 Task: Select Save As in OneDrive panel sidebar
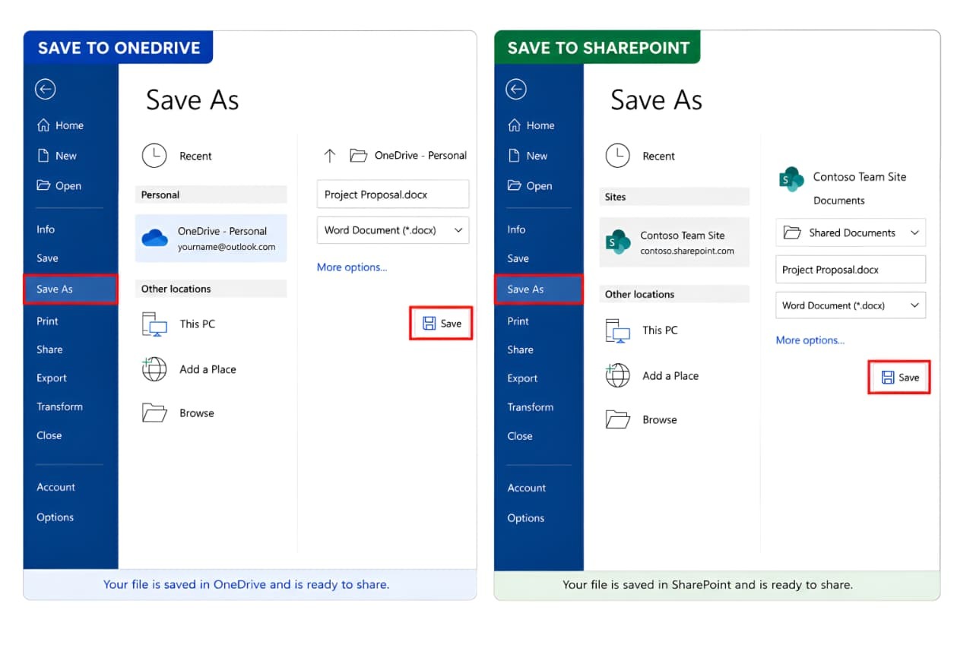(x=71, y=289)
